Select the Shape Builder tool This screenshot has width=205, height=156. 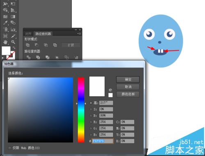(x=5, y=10)
